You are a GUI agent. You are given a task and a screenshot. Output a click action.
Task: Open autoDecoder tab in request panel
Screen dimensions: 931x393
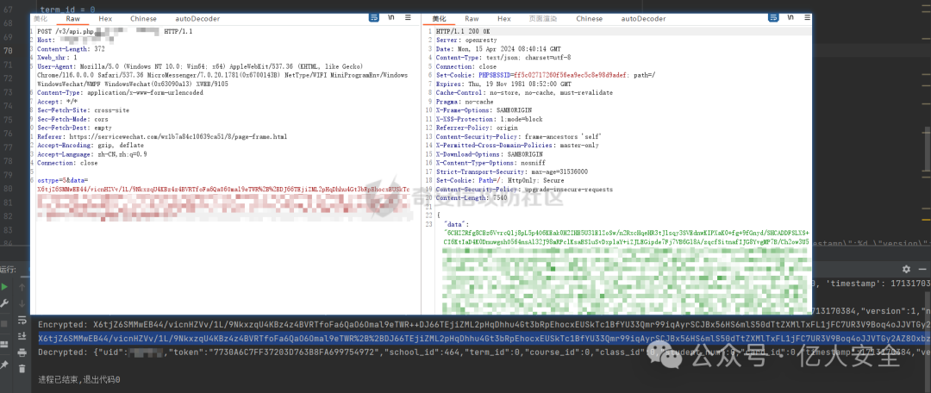tap(197, 18)
